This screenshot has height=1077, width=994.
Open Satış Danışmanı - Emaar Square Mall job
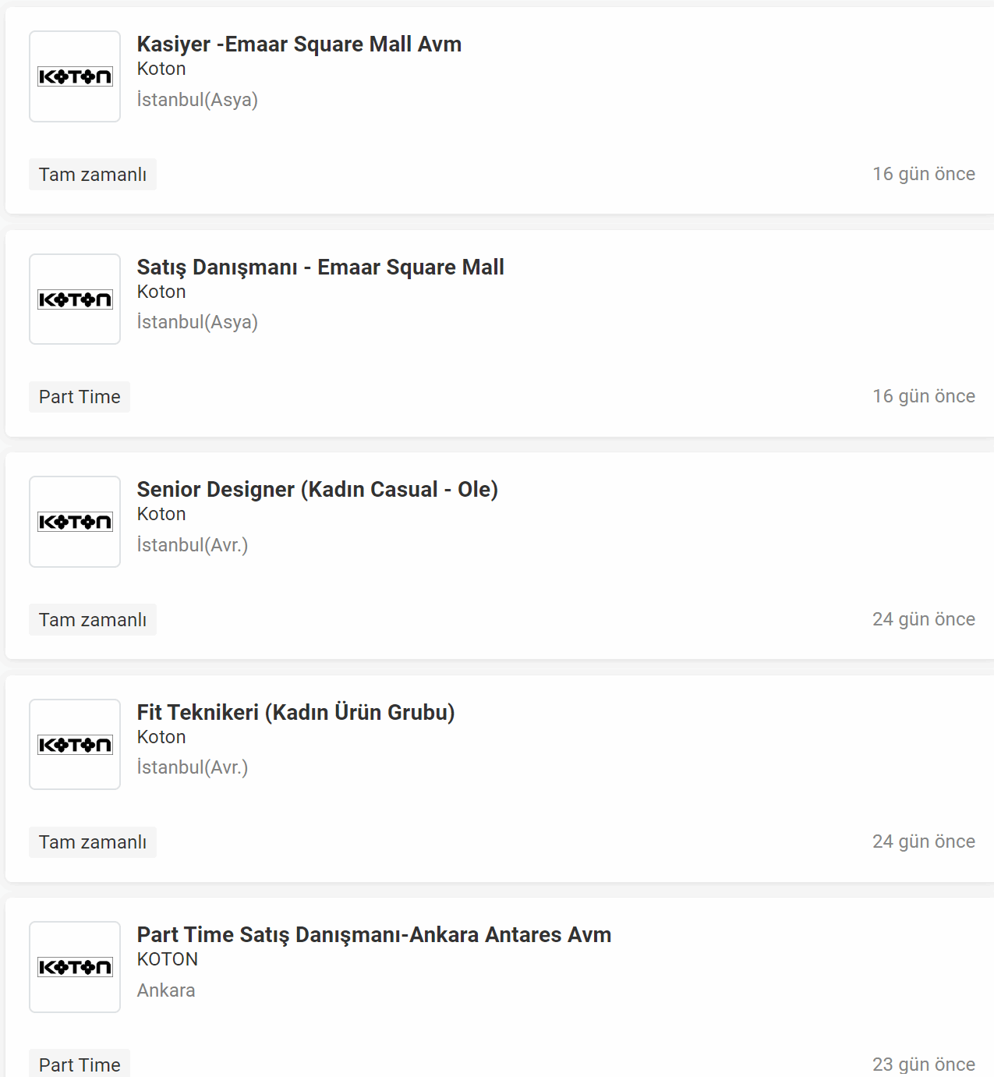[320, 267]
